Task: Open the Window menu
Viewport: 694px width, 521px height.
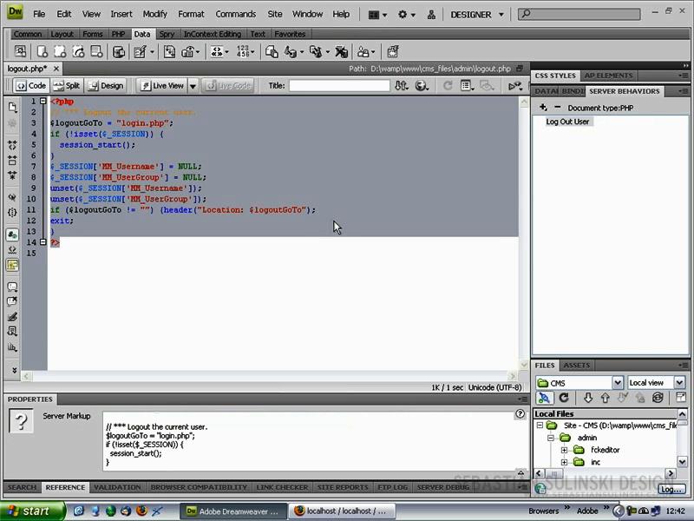Action: coord(307,14)
